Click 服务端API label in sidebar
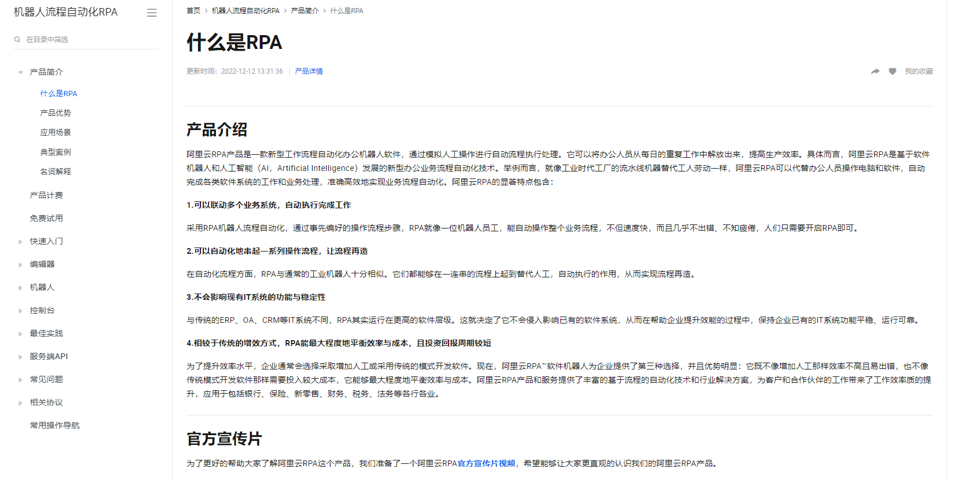The height and width of the screenshot is (480, 953). (49, 356)
